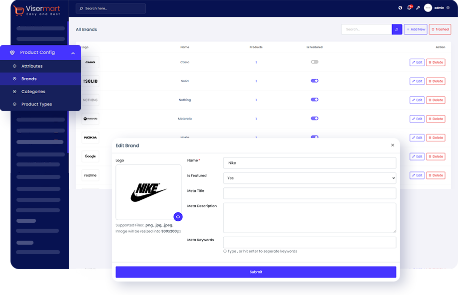Click Edit in the realme row
The image size is (458, 295).
click(417, 175)
